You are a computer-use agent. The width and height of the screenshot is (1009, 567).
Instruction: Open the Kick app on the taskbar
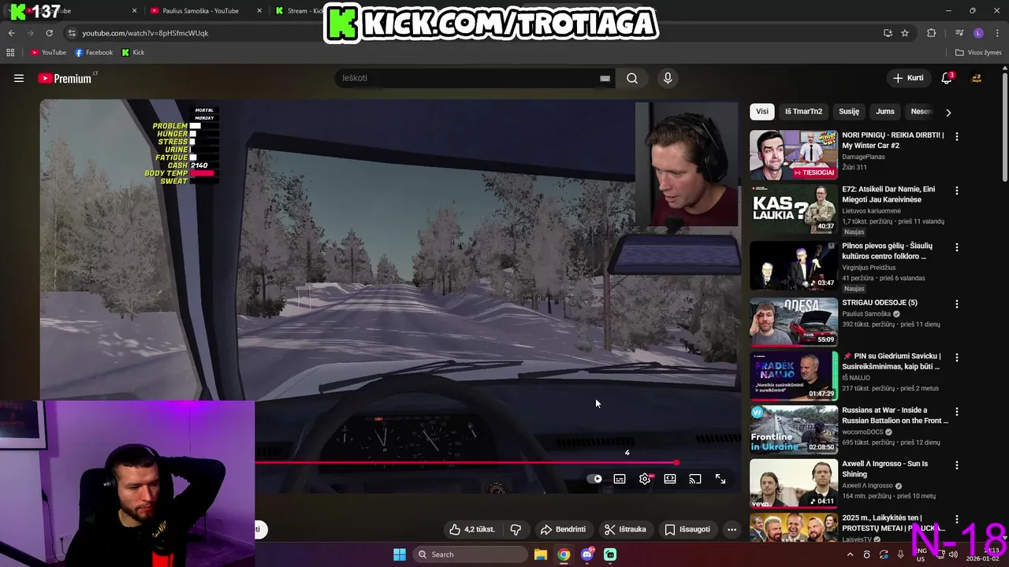610,554
